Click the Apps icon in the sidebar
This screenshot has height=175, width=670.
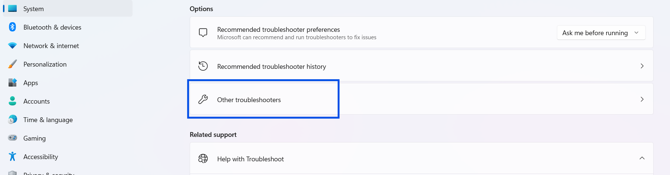pos(12,83)
